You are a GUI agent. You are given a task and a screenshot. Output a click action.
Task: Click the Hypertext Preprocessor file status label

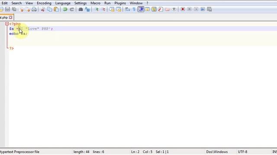point(19,152)
